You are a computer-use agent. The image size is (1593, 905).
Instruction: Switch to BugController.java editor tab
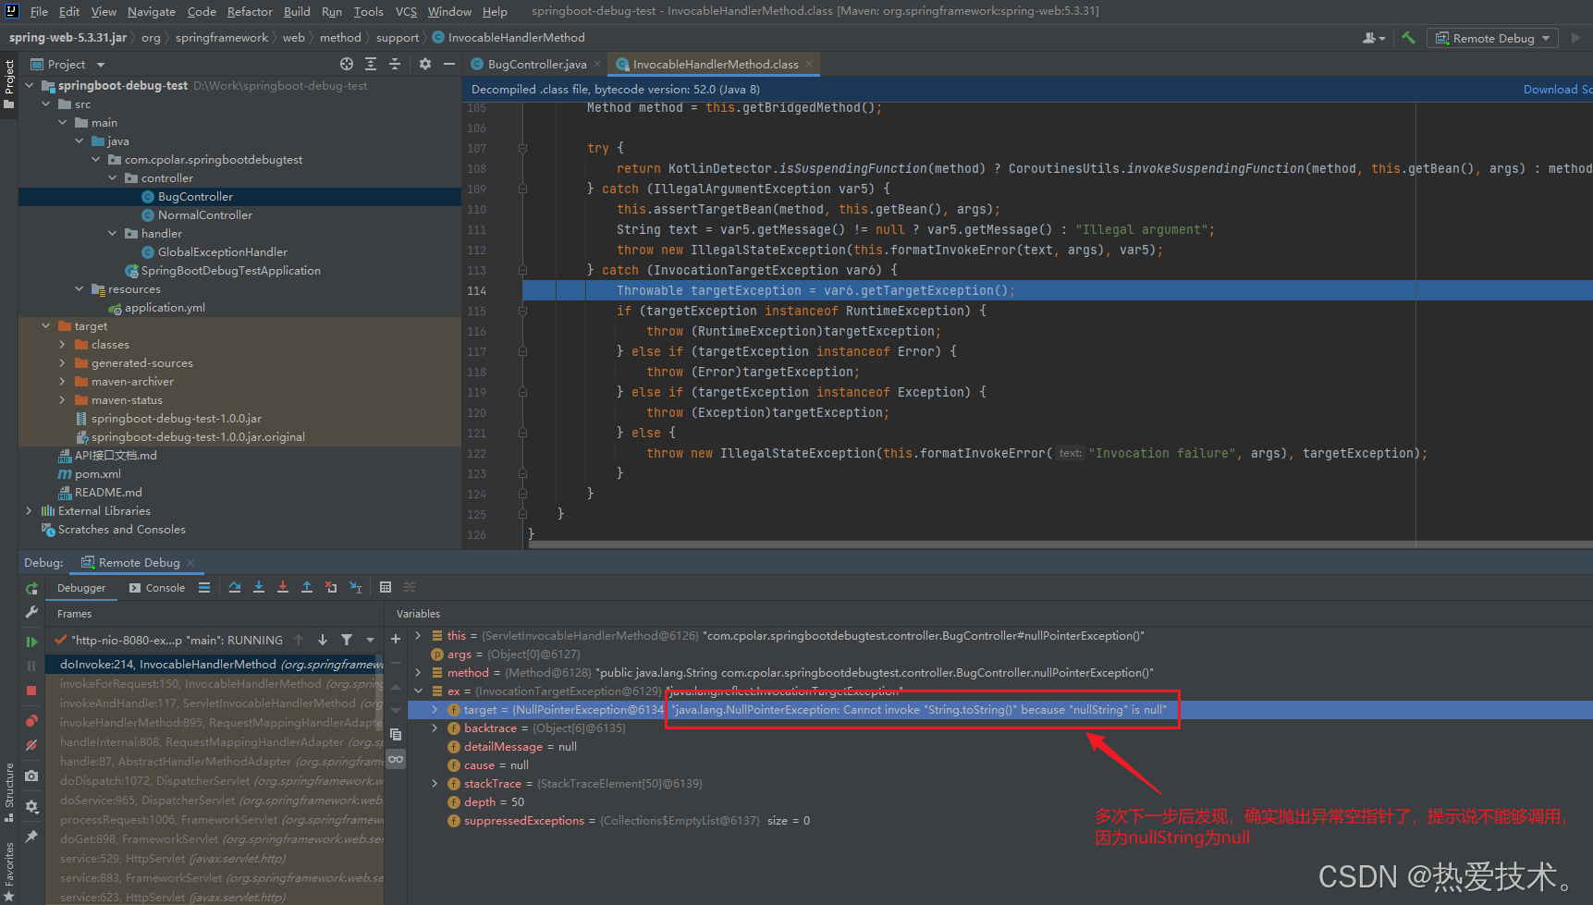(536, 65)
